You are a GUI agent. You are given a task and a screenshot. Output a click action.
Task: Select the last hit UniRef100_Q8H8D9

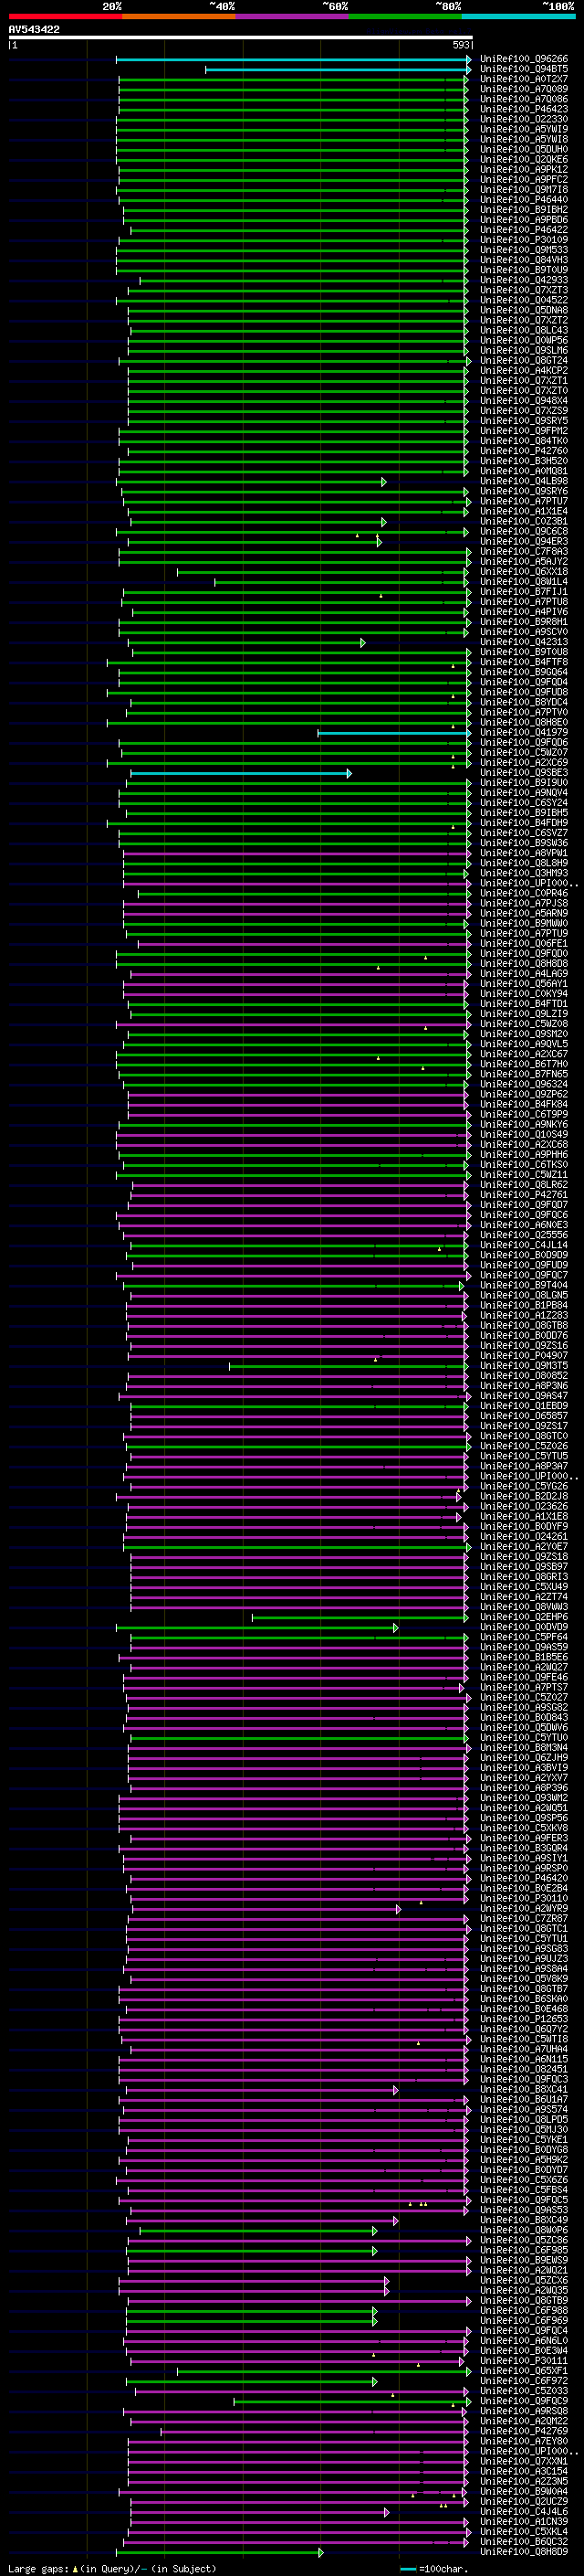point(523,2552)
